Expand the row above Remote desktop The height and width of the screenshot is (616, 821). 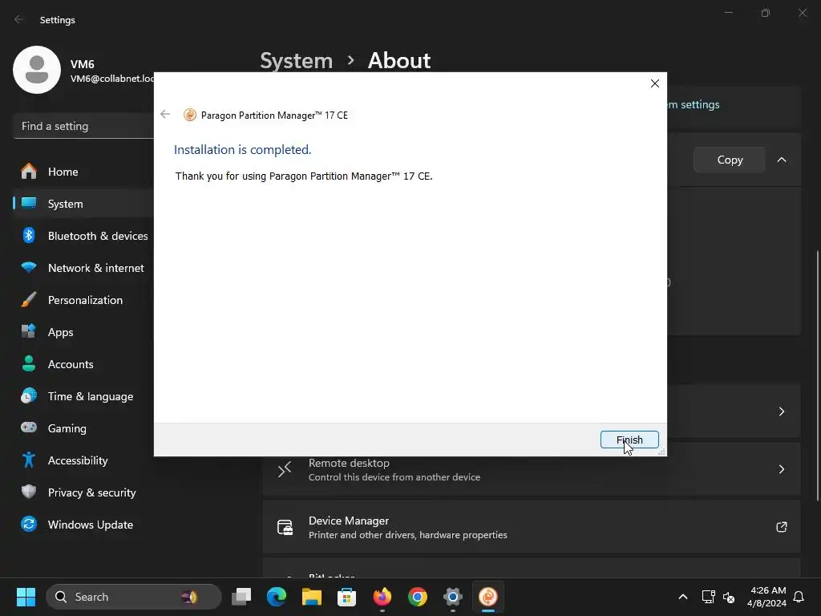click(x=781, y=411)
